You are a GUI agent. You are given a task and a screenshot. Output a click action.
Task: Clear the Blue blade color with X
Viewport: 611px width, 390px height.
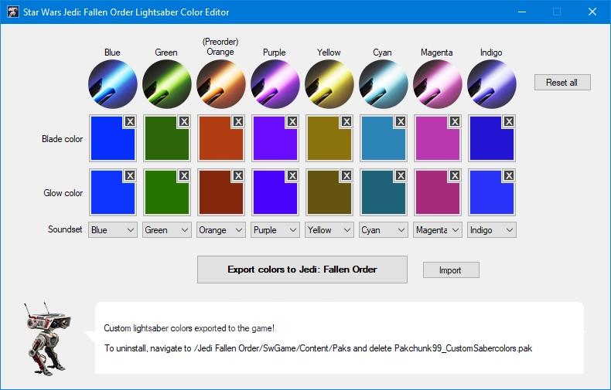click(130, 121)
